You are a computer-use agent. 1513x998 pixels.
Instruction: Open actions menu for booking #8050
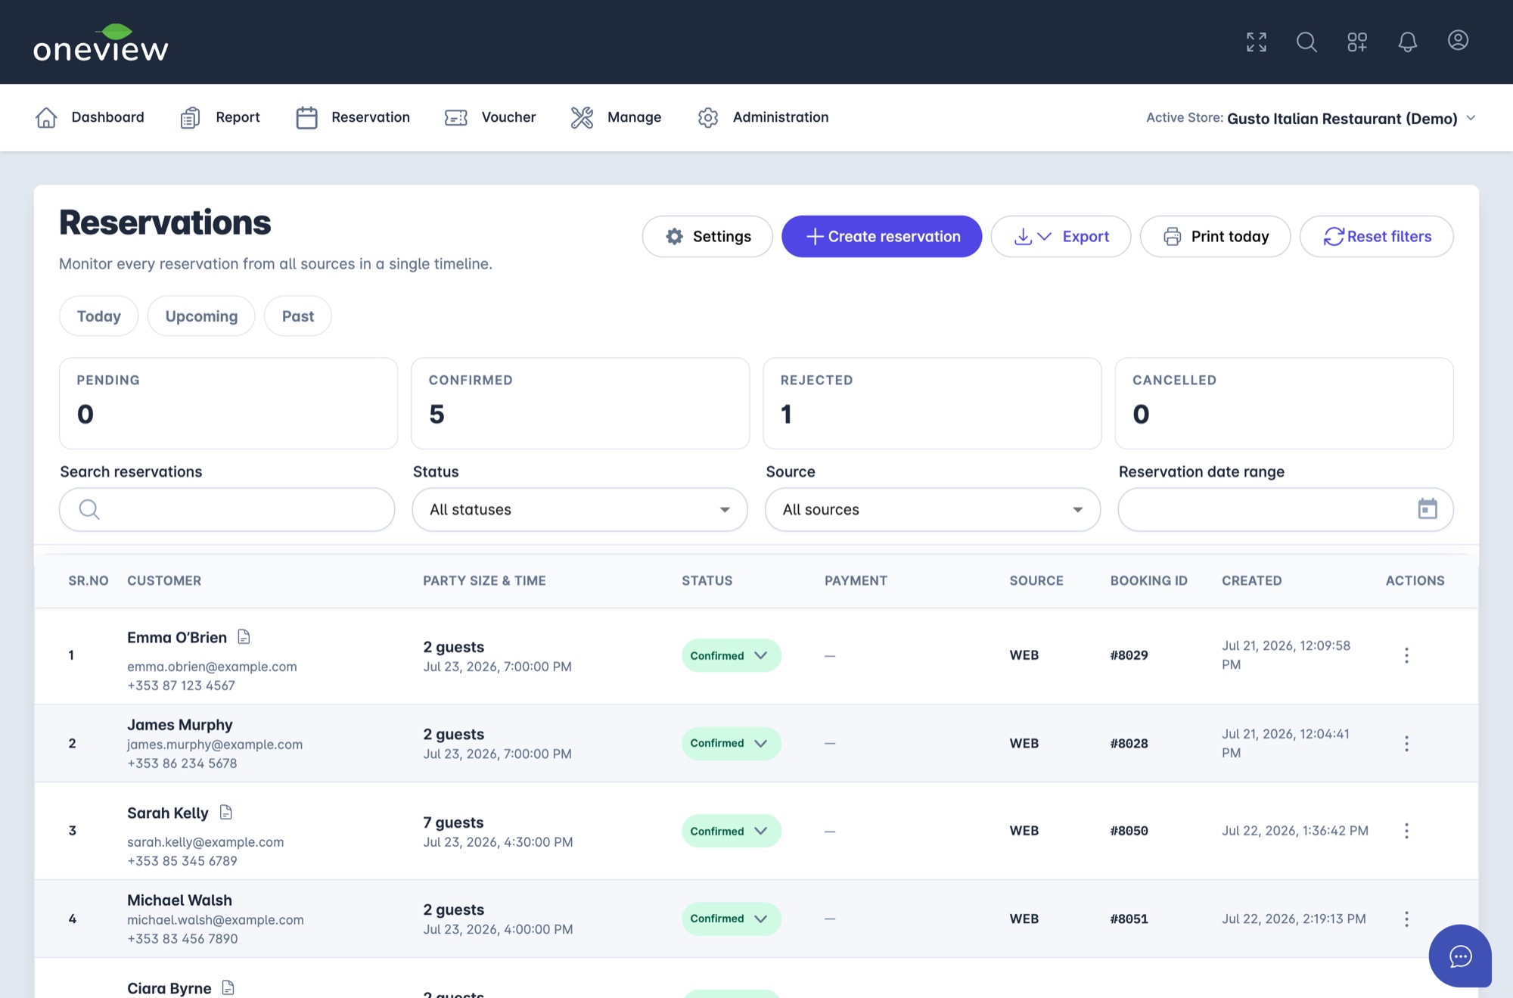pyautogui.click(x=1406, y=831)
